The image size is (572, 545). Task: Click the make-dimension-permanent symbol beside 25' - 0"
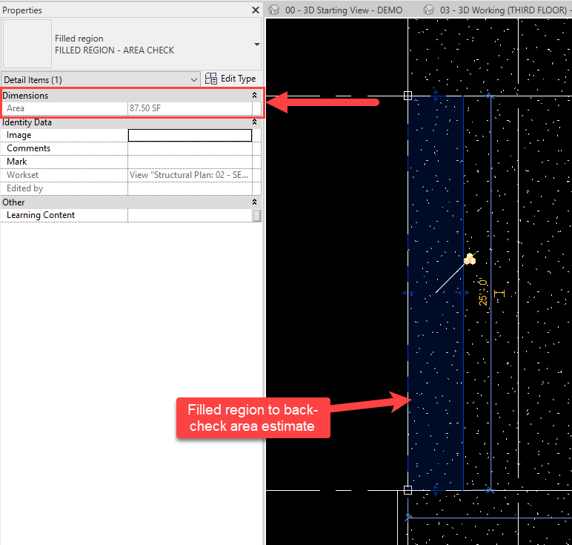(x=499, y=293)
